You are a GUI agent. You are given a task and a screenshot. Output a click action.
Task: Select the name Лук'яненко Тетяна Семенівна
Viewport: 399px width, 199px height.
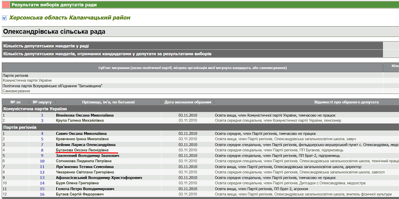[x=85, y=167]
